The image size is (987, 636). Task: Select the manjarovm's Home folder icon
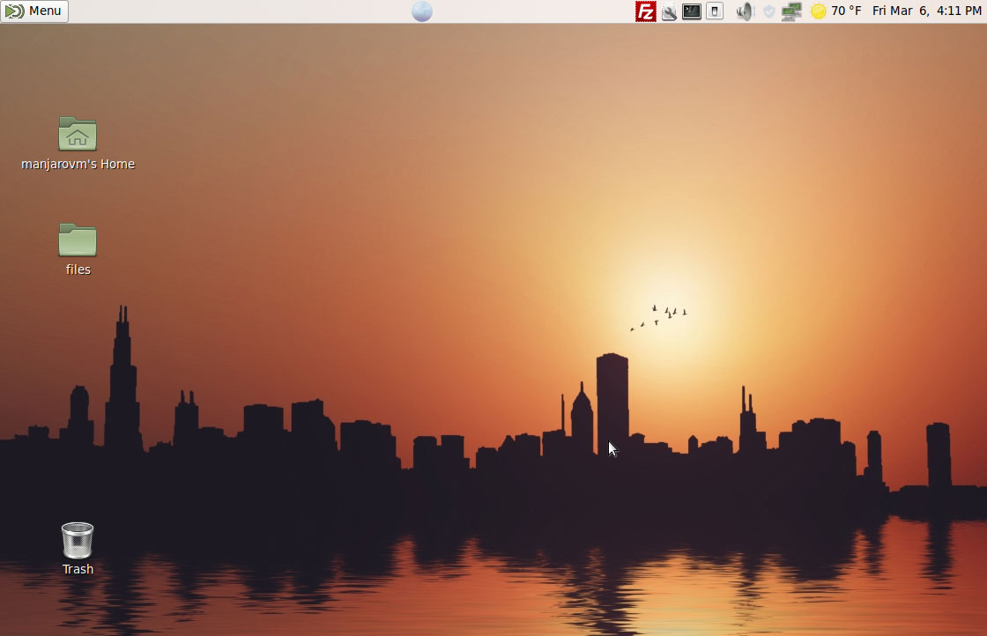coord(78,134)
